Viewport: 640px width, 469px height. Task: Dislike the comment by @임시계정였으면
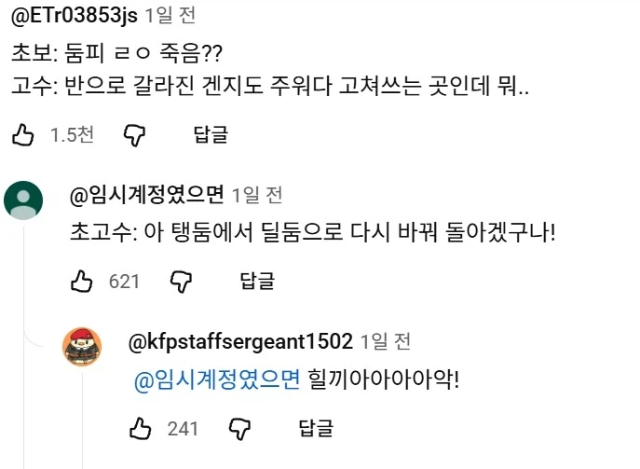tap(181, 281)
